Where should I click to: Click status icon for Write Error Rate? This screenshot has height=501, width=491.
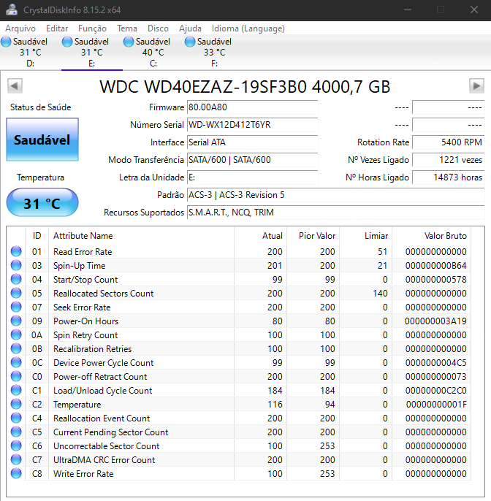click(x=16, y=473)
